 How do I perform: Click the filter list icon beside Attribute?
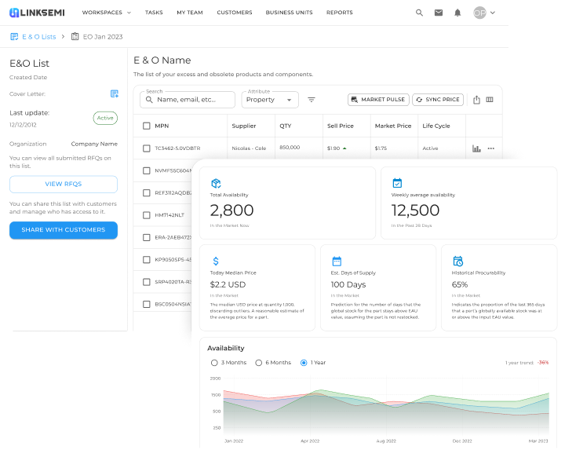click(x=312, y=100)
